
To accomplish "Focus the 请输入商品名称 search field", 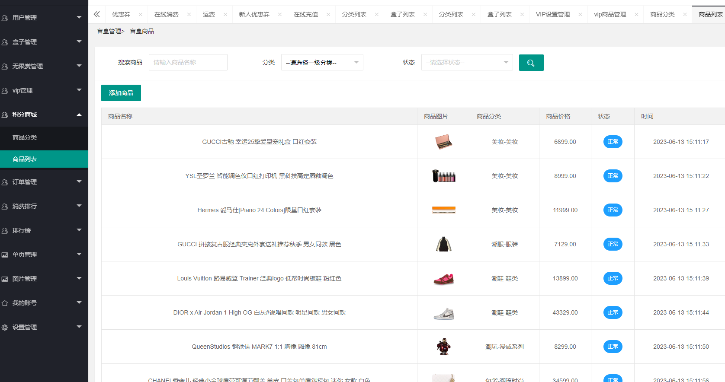I will tap(188, 62).
